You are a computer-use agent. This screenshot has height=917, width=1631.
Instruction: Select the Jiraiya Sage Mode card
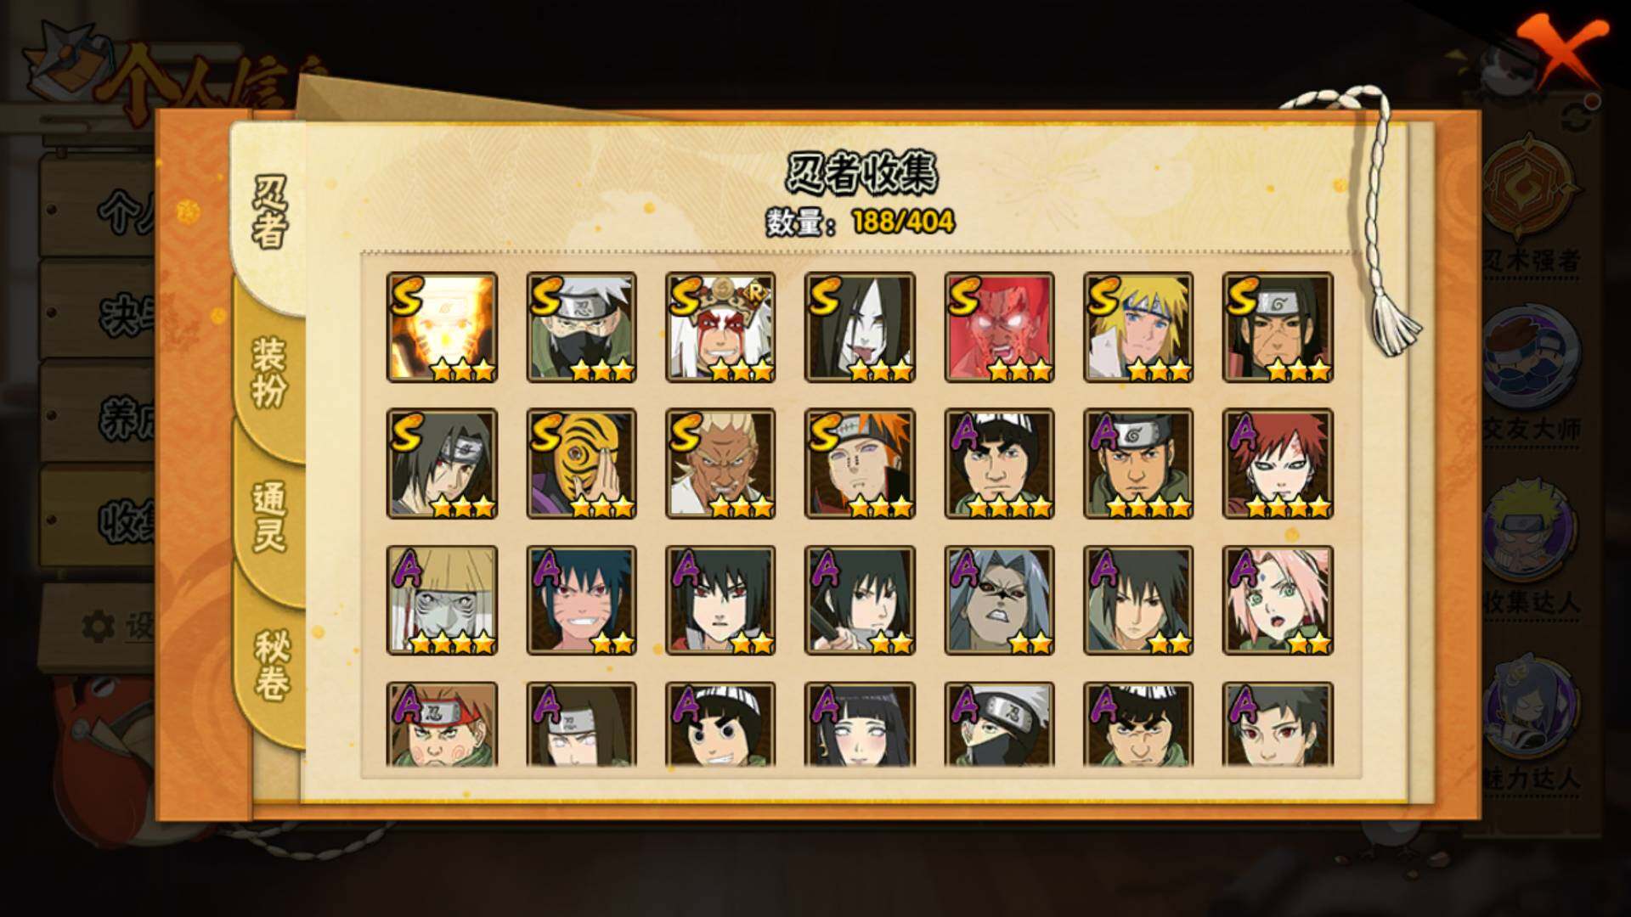pyautogui.click(x=720, y=327)
